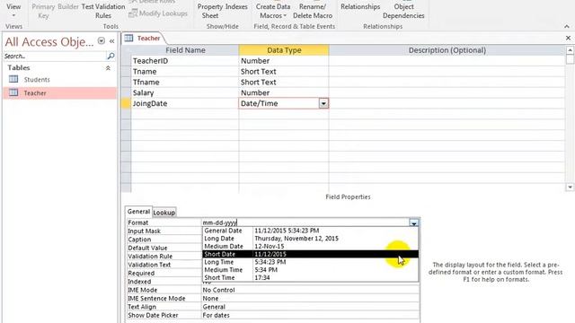
Task: Click the Search box in navigation pane
Action: click(x=54, y=56)
